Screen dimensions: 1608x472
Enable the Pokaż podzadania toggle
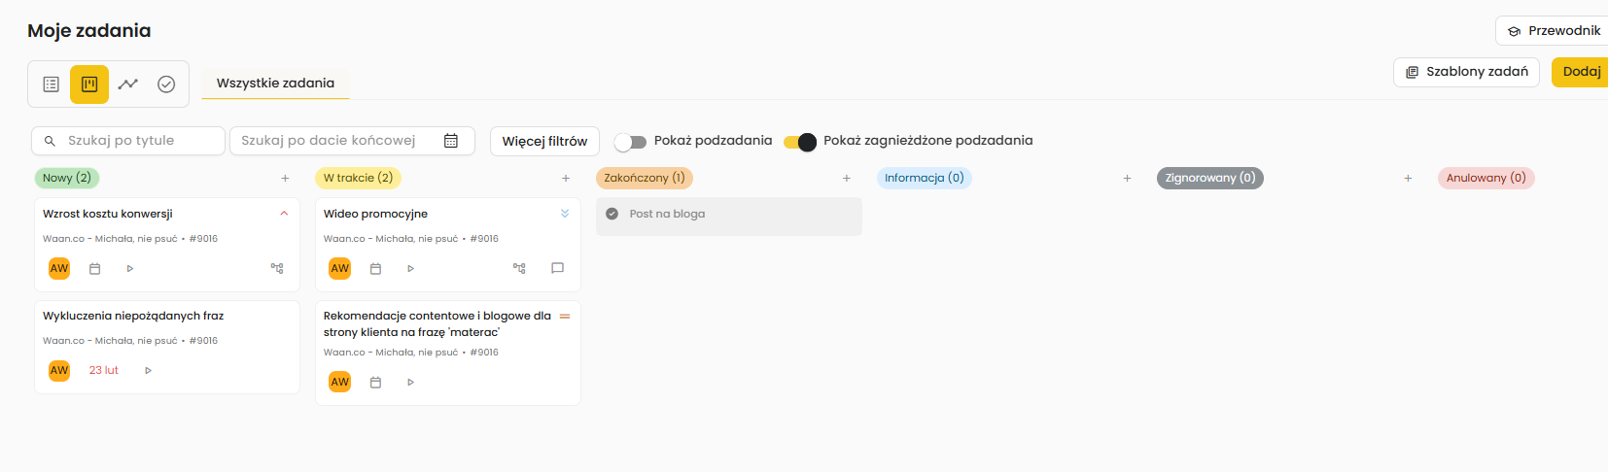(x=630, y=142)
